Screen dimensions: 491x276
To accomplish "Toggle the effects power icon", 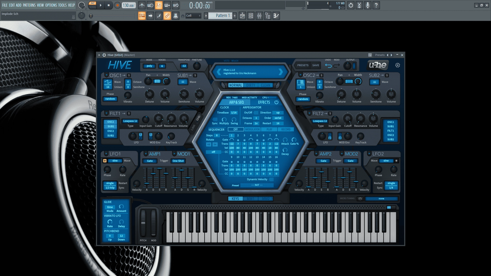I will click(276, 102).
